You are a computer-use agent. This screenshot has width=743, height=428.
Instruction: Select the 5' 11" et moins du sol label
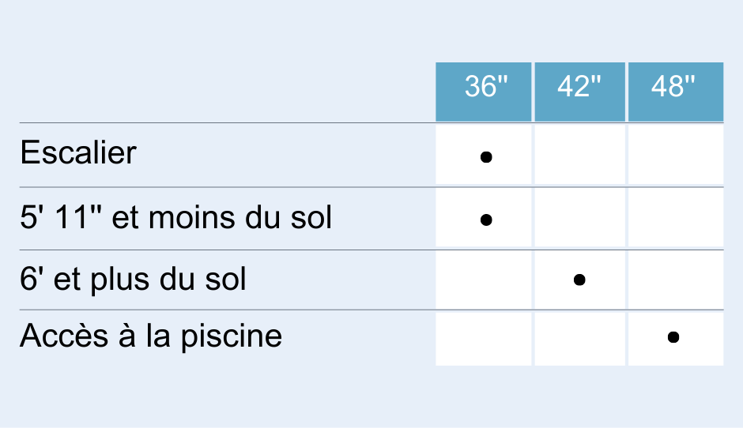coord(175,217)
